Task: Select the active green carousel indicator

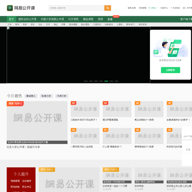Action: [x=106, y=81]
